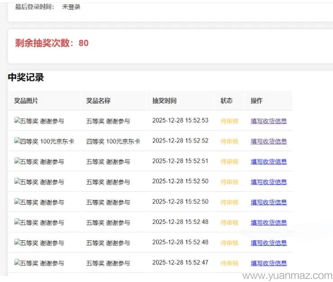The width and height of the screenshot is (333, 282).
Task: Click 待审核 status in the 15:52:47 row
Action: tap(229, 263)
